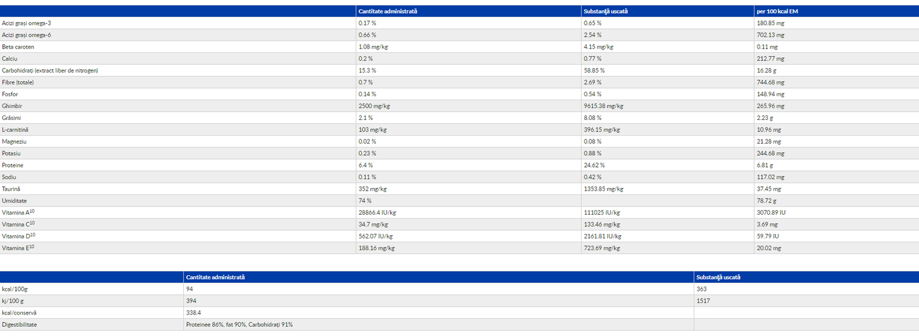Click the Vitamina E footnote 10 superscript

point(32,246)
